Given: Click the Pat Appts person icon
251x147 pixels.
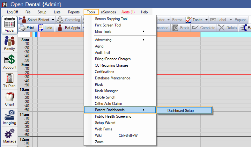Looking at the screenshot, I should (x=60, y=28).
